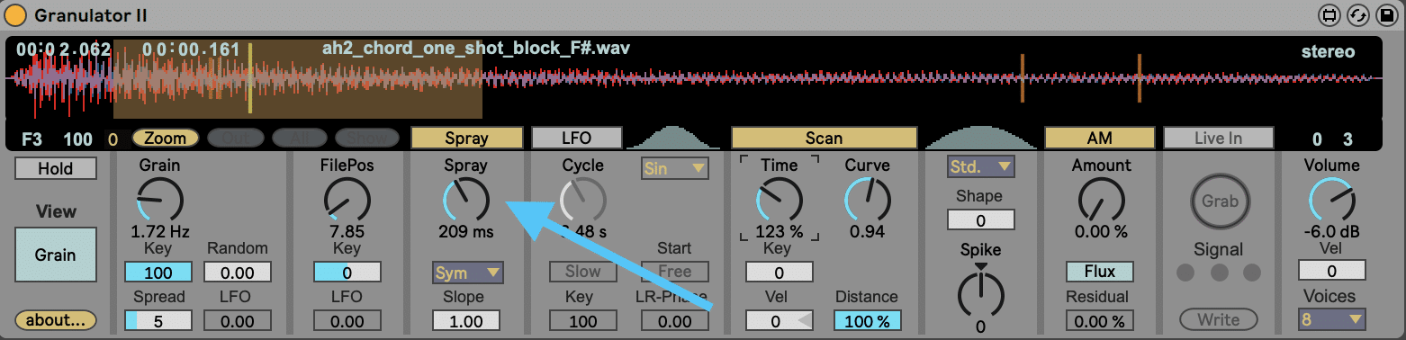Click the Slope value field

[x=467, y=320]
